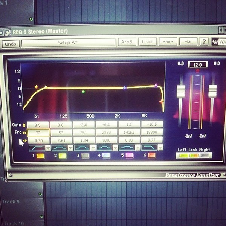Select the orange band 1 marker on graph
Screen dimensions: 226x226
point(36,87)
